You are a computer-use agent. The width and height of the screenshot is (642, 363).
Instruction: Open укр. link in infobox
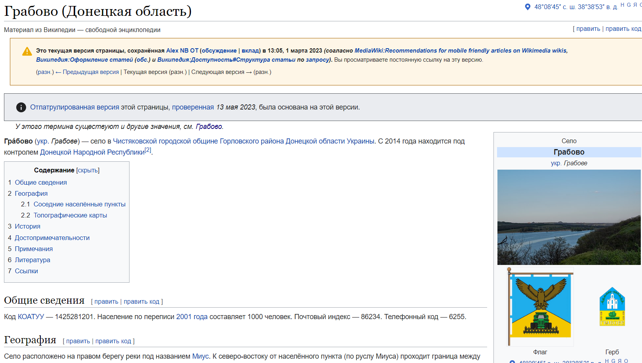(556, 163)
